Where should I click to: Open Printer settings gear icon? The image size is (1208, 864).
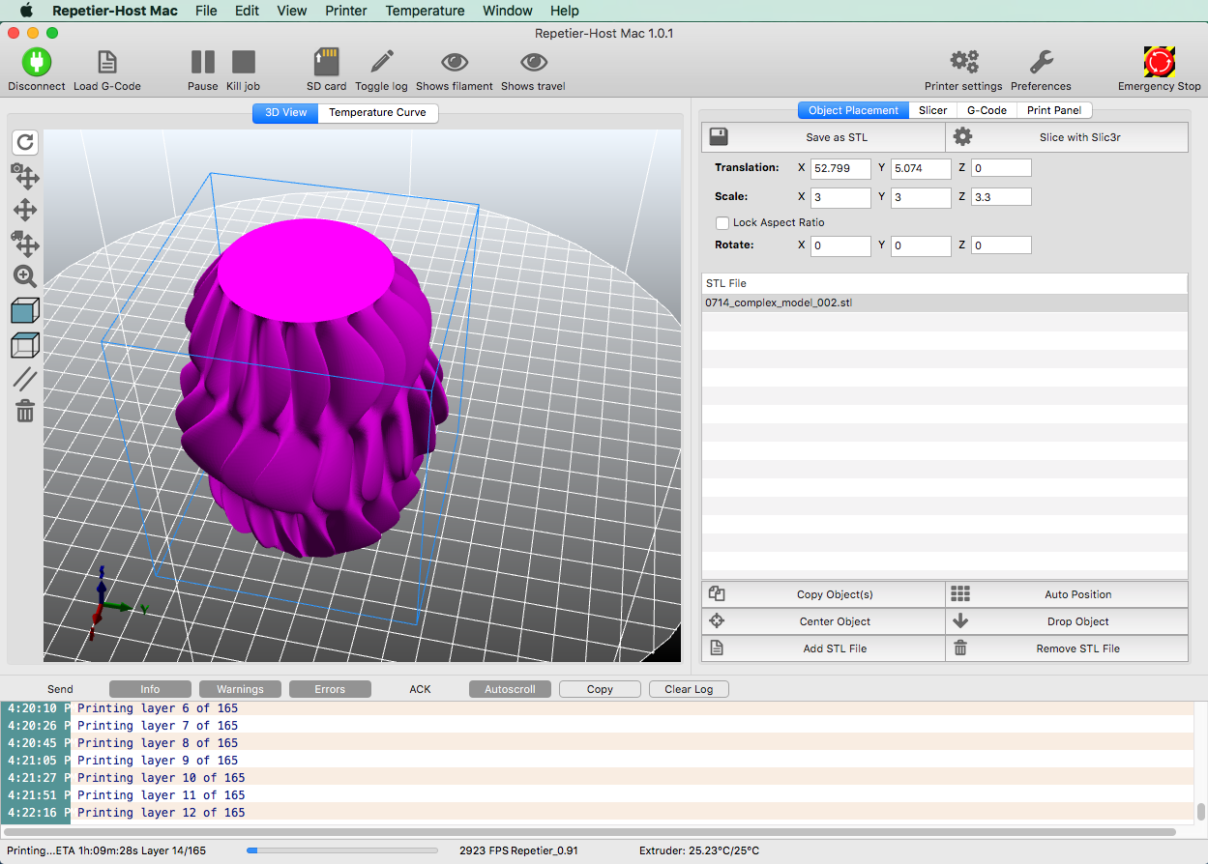(963, 63)
